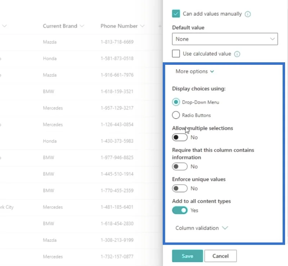The image size is (288, 266).
Task: Open the Default value dropdown
Action: [x=225, y=39]
